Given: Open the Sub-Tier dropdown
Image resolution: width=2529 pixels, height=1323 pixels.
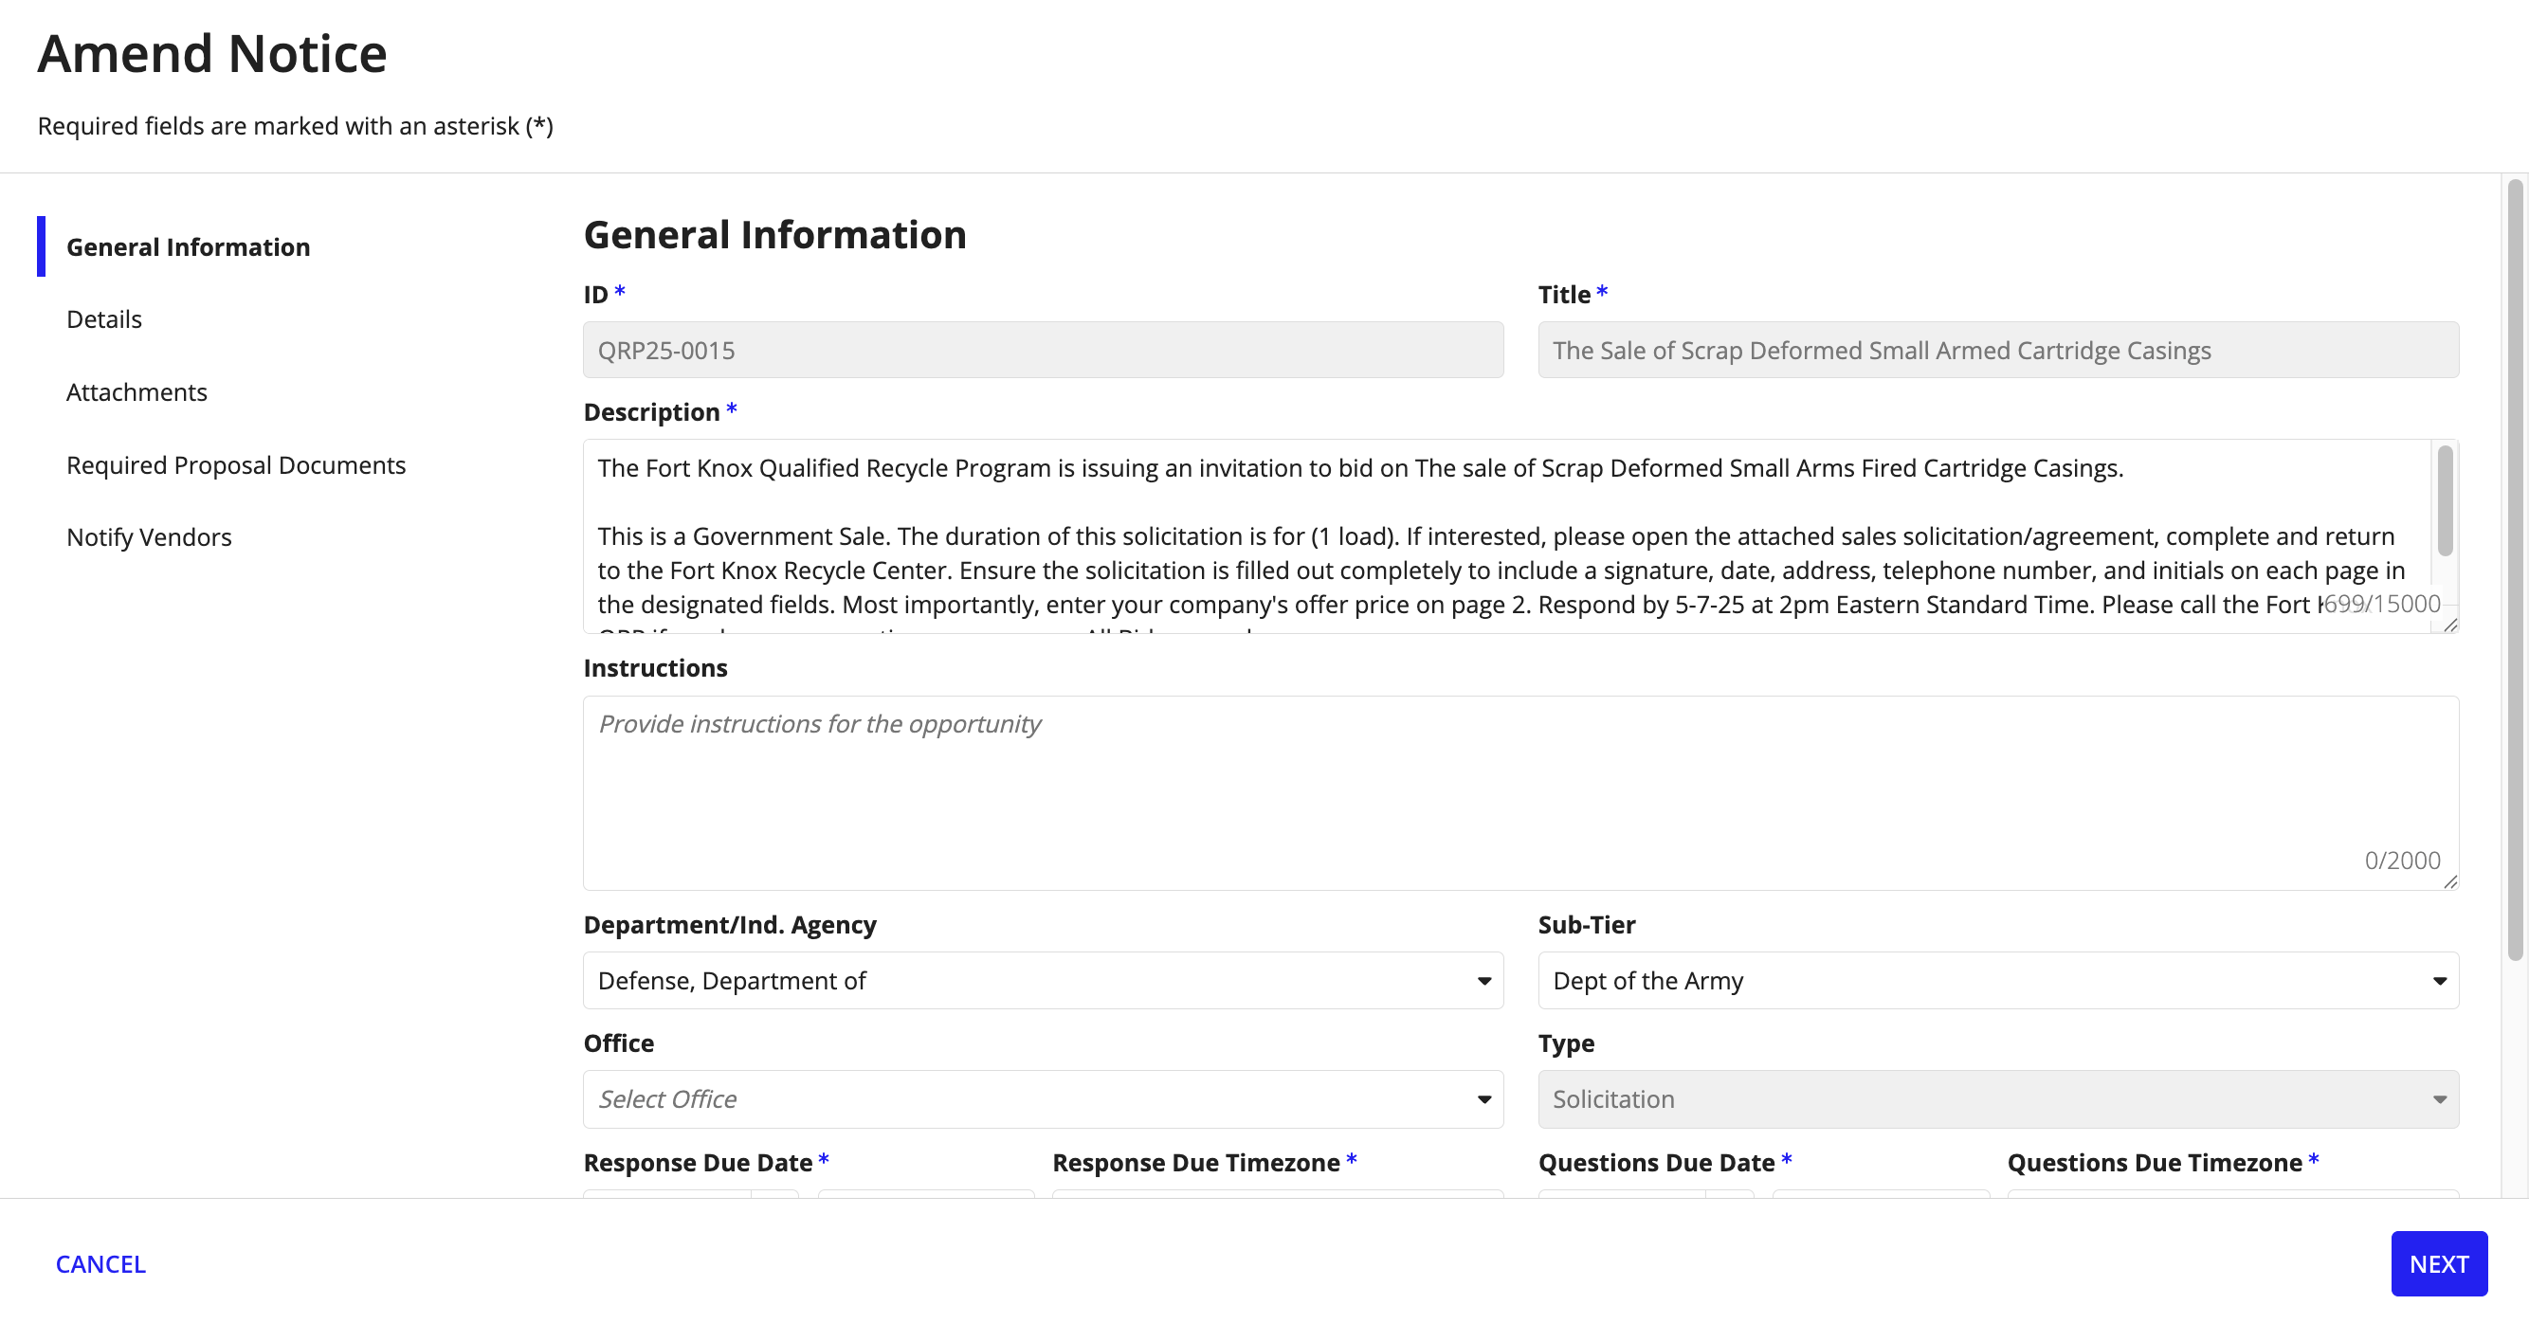Looking at the screenshot, I should [x=1998, y=980].
